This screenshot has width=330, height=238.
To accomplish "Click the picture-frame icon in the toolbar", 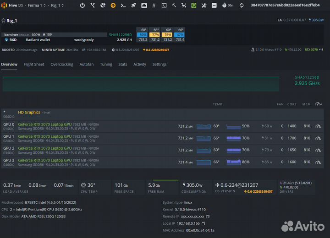I will click(x=144, y=5).
